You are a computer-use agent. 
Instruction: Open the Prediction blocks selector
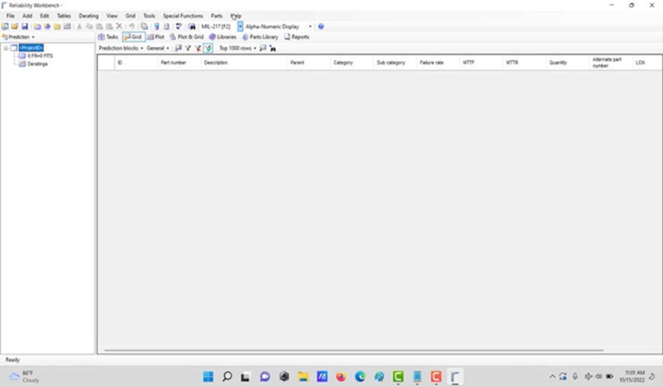point(119,48)
